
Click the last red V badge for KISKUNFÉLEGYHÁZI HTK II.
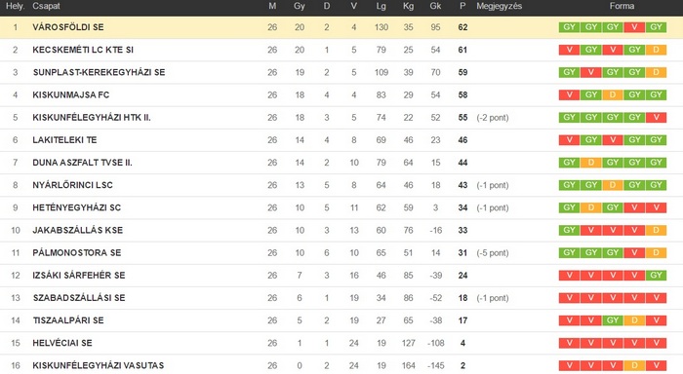(656, 118)
